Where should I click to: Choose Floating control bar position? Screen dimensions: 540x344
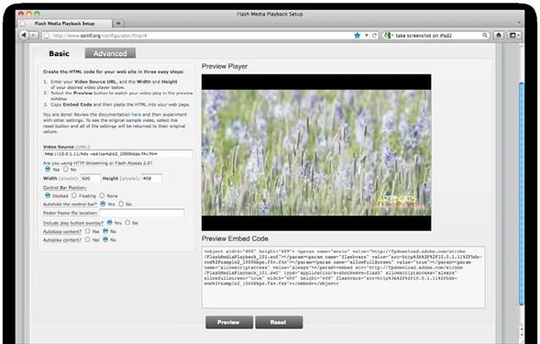(74, 195)
